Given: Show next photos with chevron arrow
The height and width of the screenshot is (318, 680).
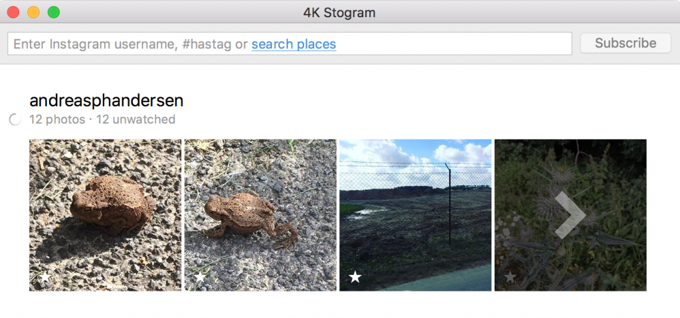Looking at the screenshot, I should click(x=570, y=215).
